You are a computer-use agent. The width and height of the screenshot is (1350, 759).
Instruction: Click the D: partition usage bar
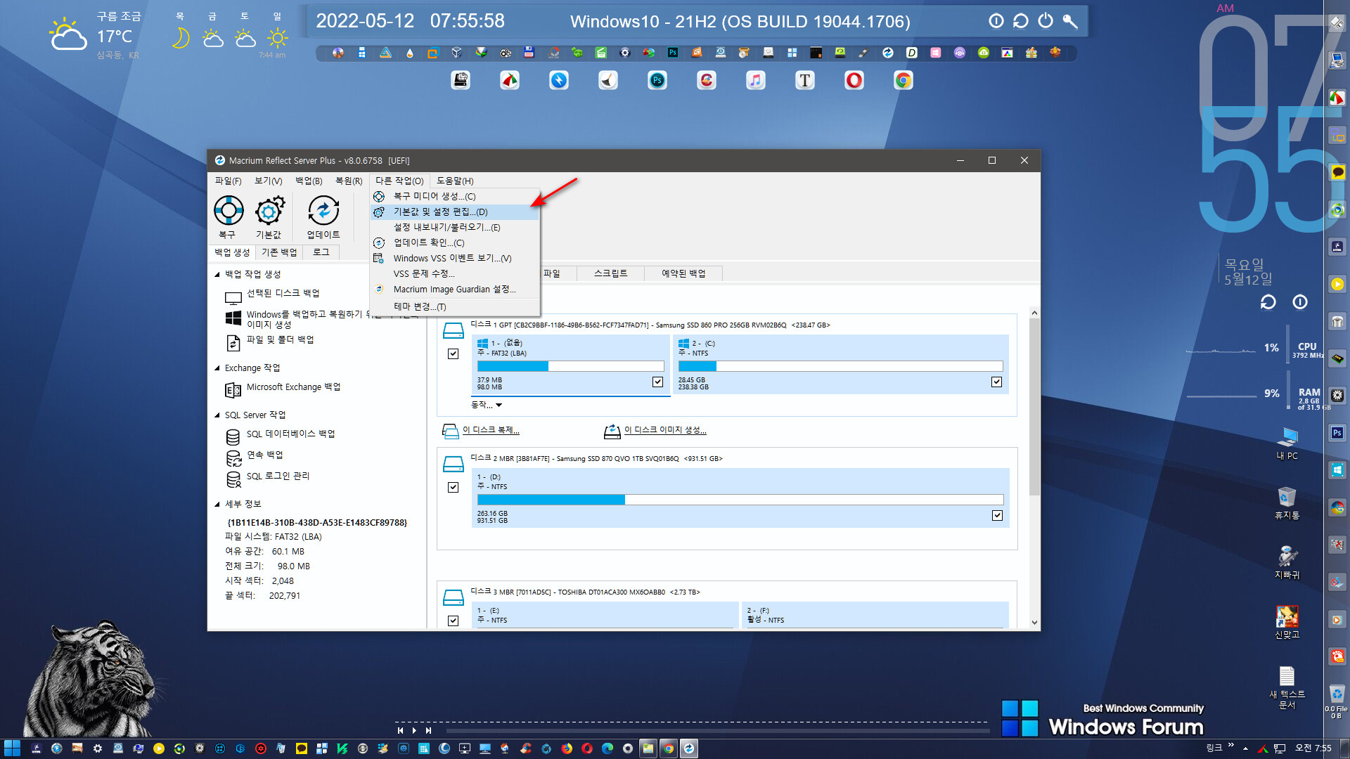tap(740, 500)
